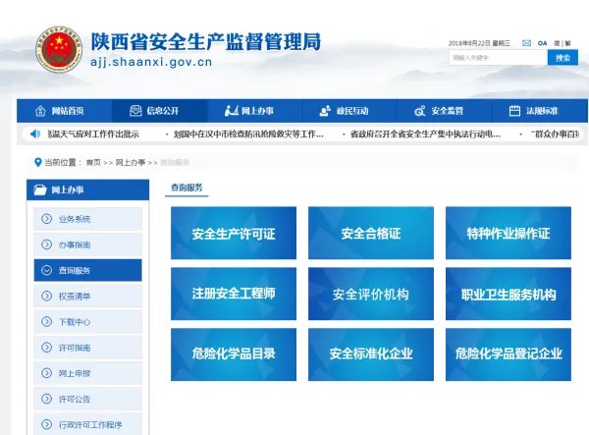Open news item 省政府召开全省安全生产集中执法行动
Screen dimensions: 589x435
425,135
